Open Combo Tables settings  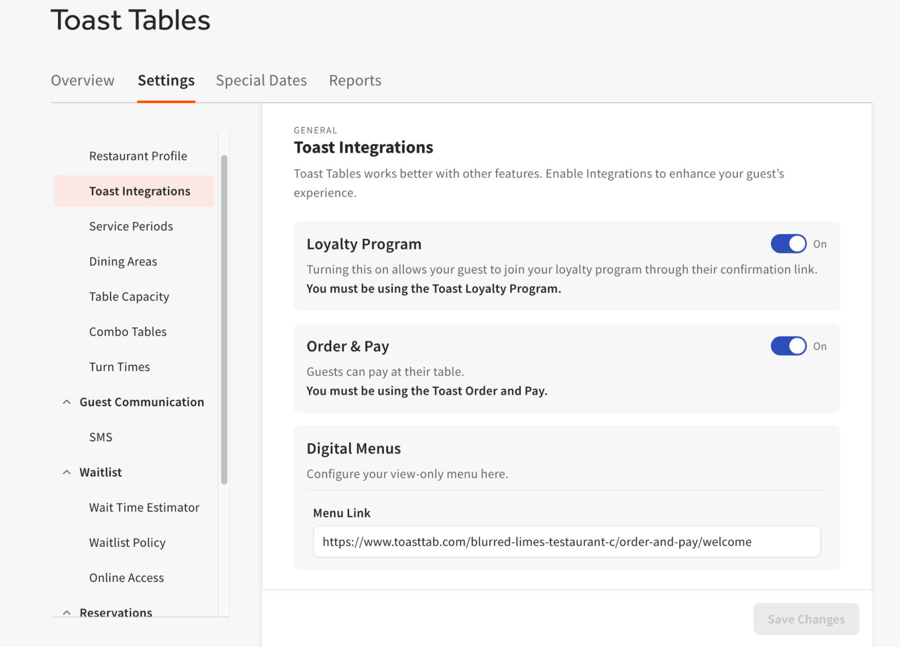point(127,332)
